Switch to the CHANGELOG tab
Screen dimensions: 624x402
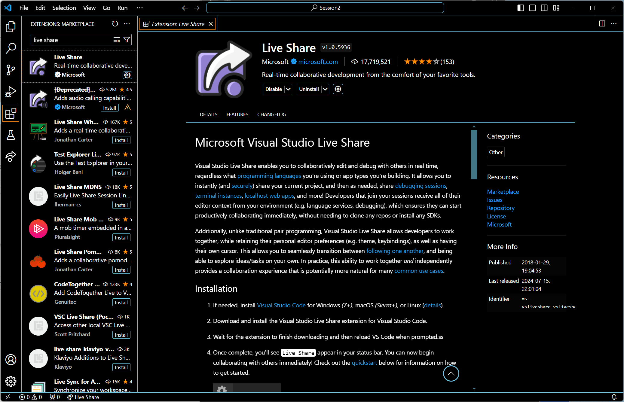click(x=271, y=114)
